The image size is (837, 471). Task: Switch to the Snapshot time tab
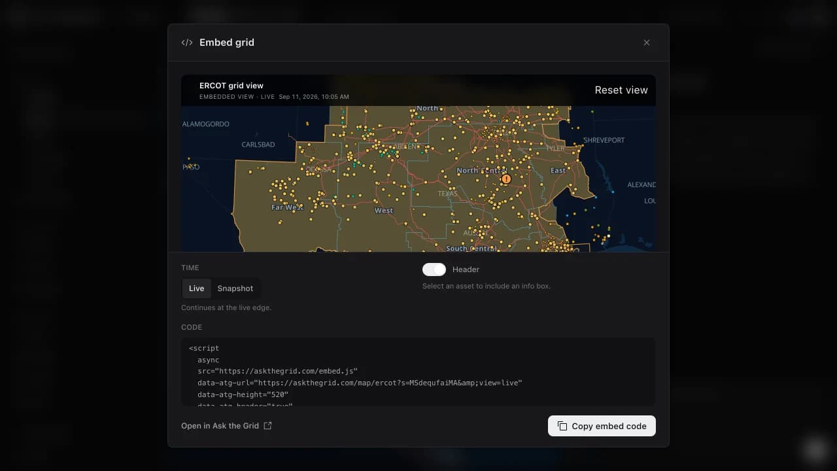[235, 288]
